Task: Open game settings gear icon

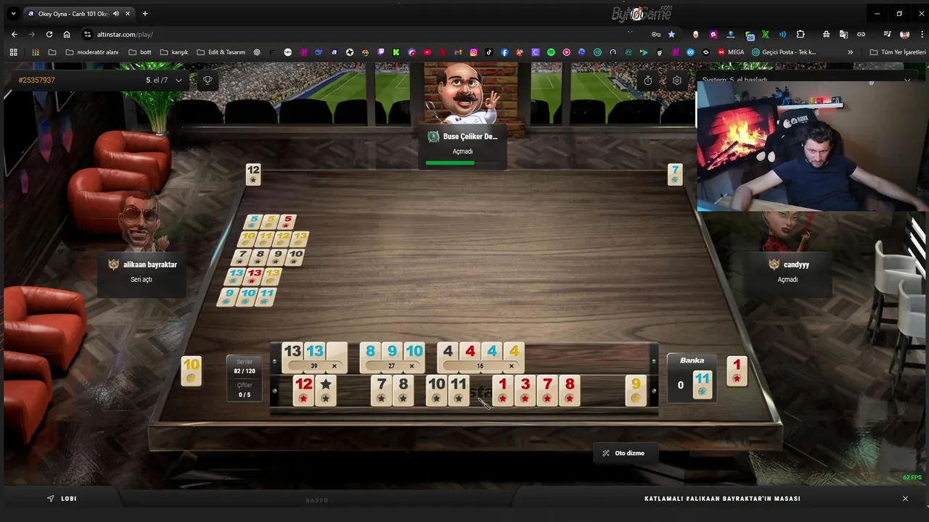Action: pyautogui.click(x=677, y=80)
